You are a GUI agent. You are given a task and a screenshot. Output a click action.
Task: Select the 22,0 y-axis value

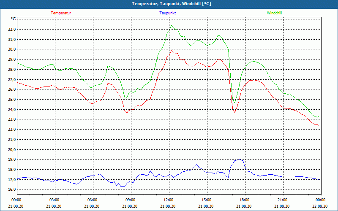(12, 130)
